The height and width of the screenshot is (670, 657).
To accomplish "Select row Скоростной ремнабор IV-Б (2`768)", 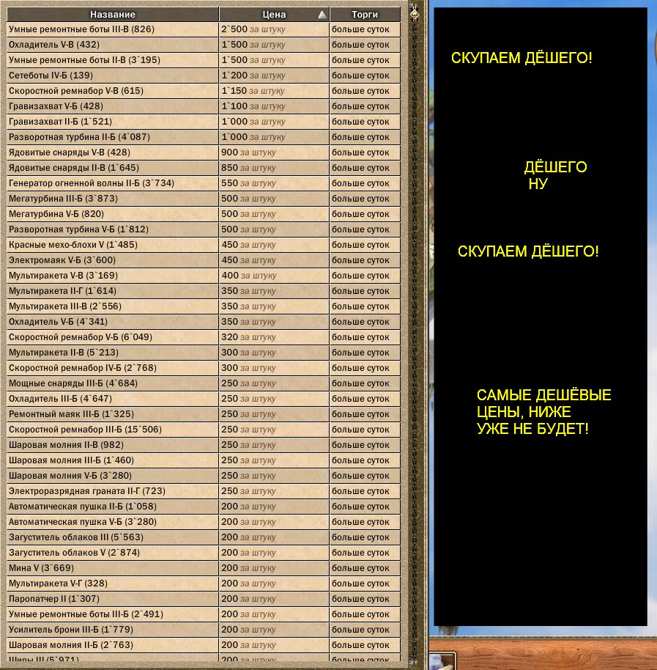I will pos(204,368).
